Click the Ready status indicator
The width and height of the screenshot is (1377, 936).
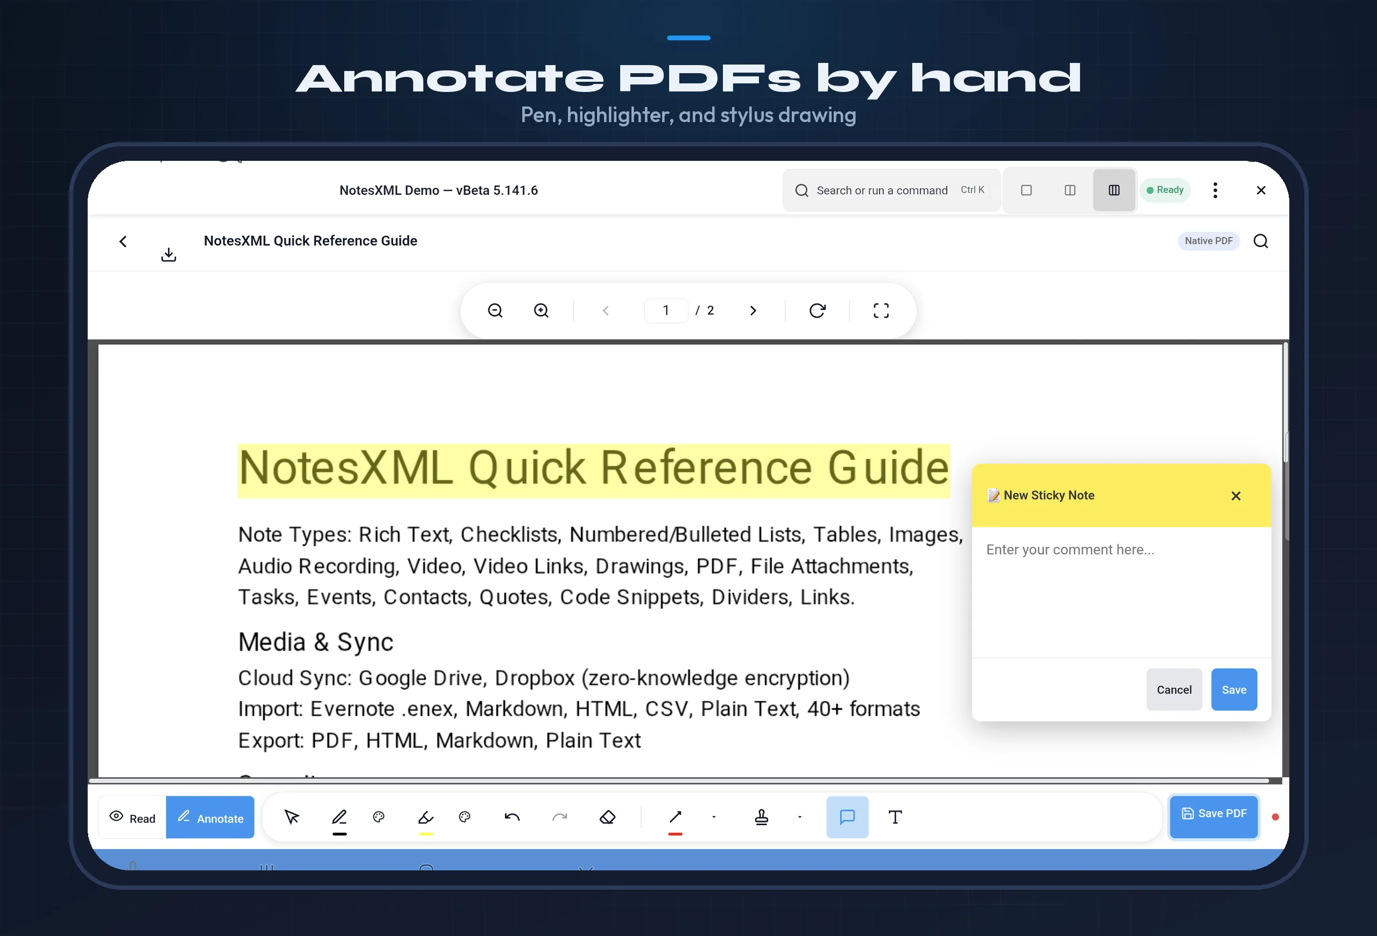pos(1165,190)
